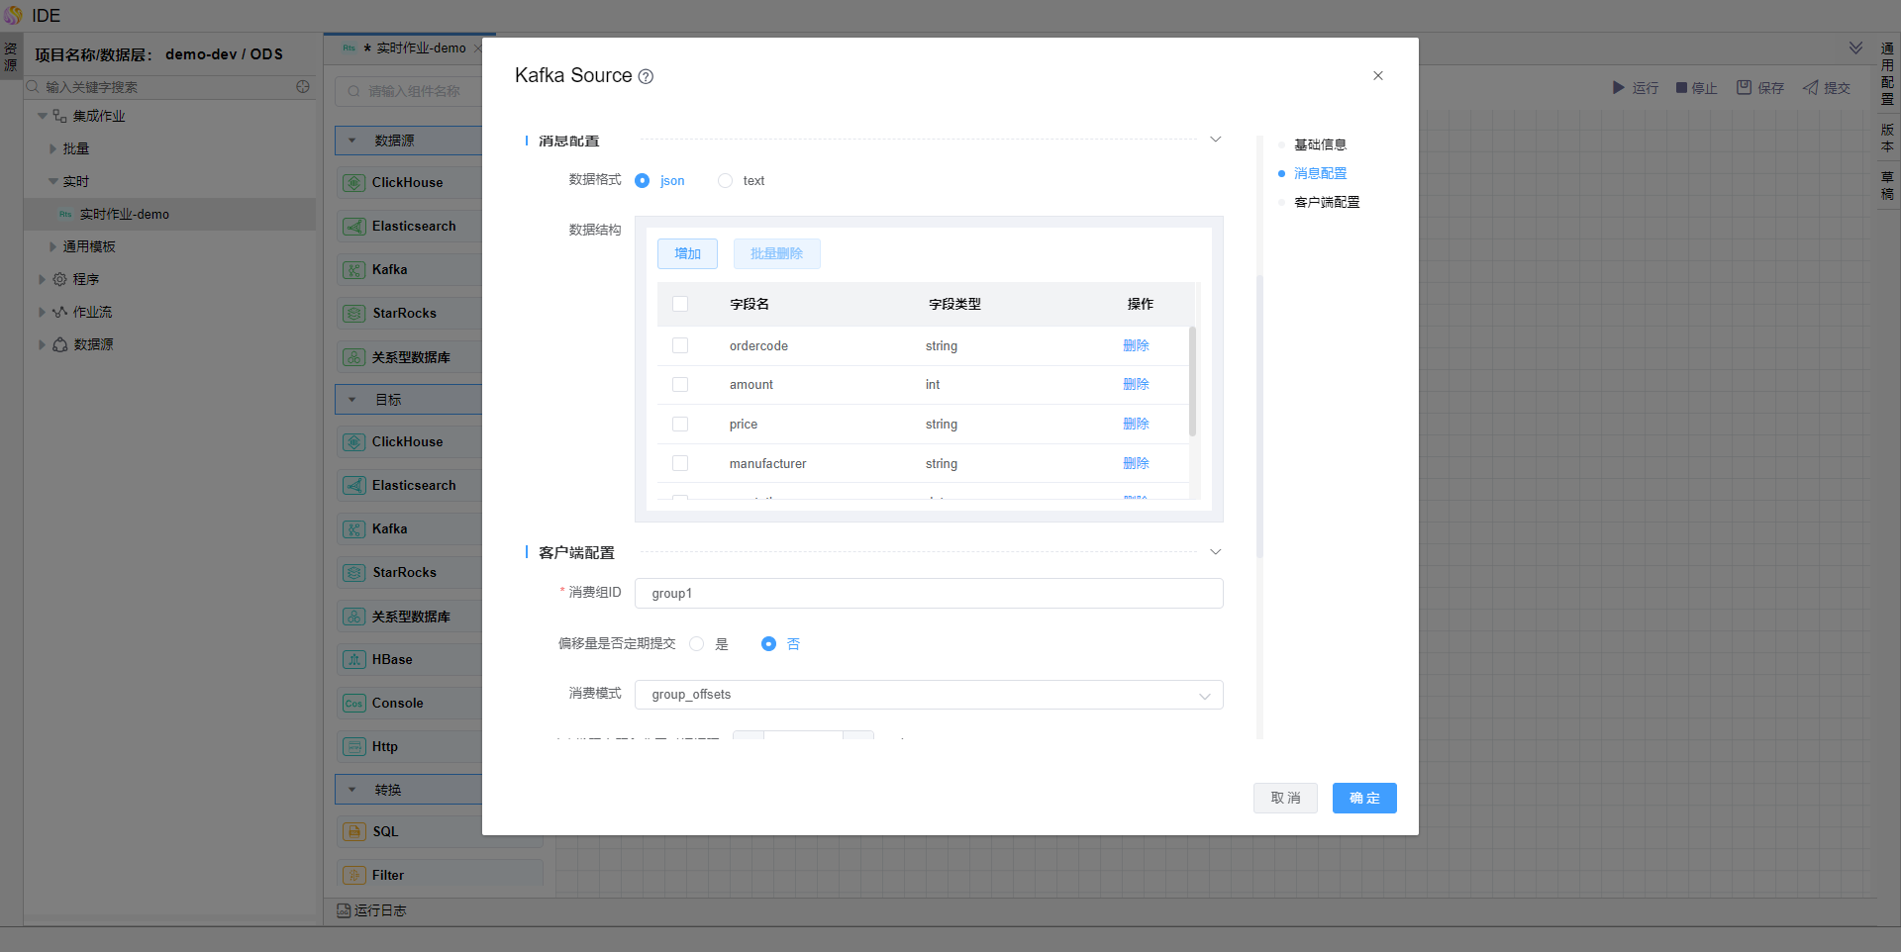The image size is (1901, 952).
Task: Click the HBase component icon
Action: point(353,660)
